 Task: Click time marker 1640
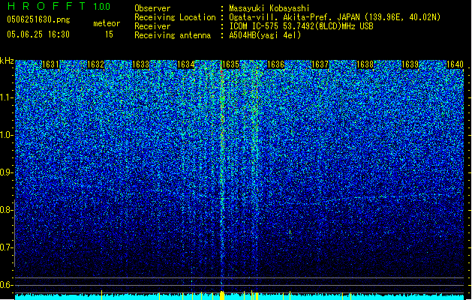455,64
